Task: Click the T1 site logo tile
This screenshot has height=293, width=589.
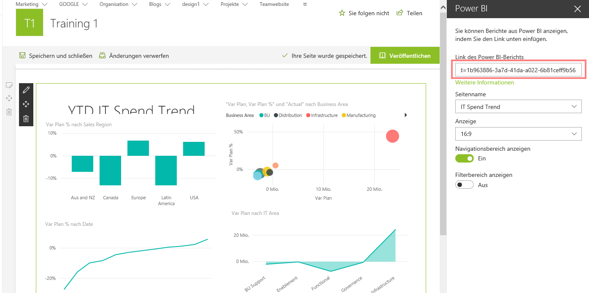Action: 29,23
